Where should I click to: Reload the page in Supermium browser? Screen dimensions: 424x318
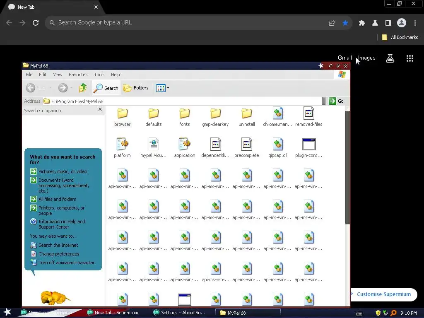(x=36, y=23)
